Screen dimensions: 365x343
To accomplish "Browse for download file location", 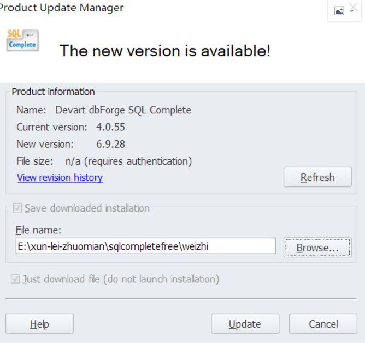I will [x=317, y=247].
